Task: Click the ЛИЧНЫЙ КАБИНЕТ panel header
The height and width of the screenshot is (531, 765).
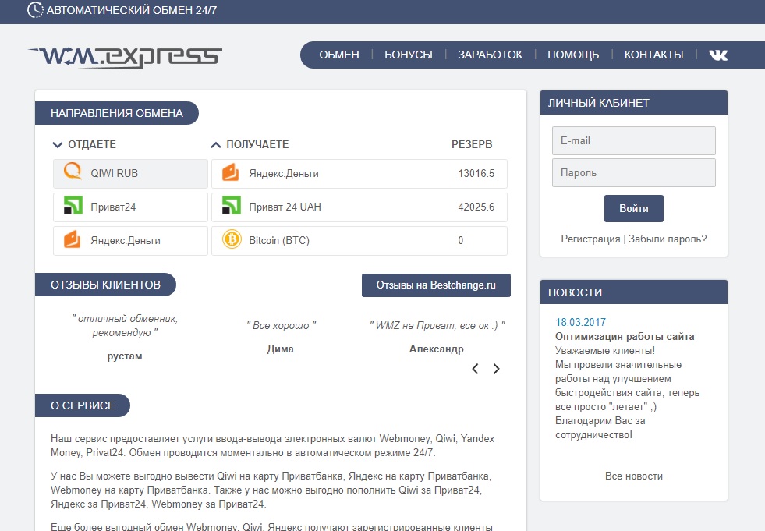Action: 634,102
